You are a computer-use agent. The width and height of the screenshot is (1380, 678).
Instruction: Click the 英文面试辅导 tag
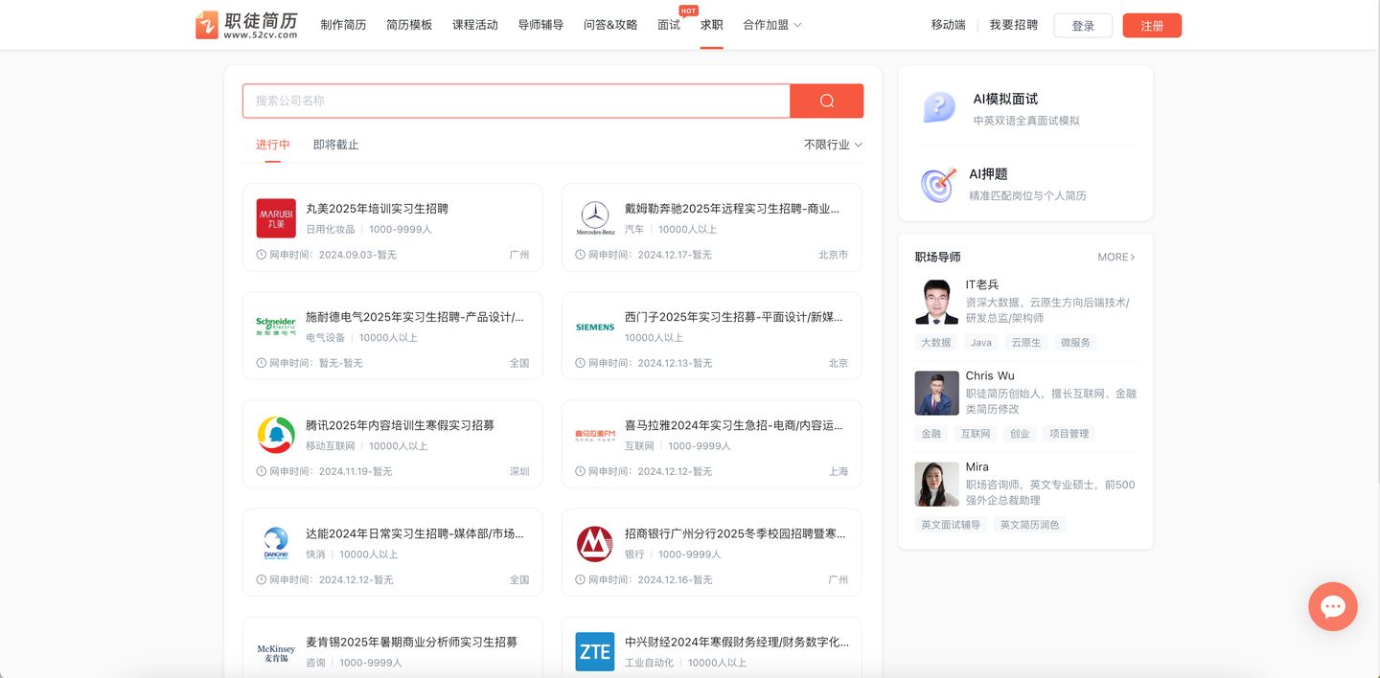(951, 525)
